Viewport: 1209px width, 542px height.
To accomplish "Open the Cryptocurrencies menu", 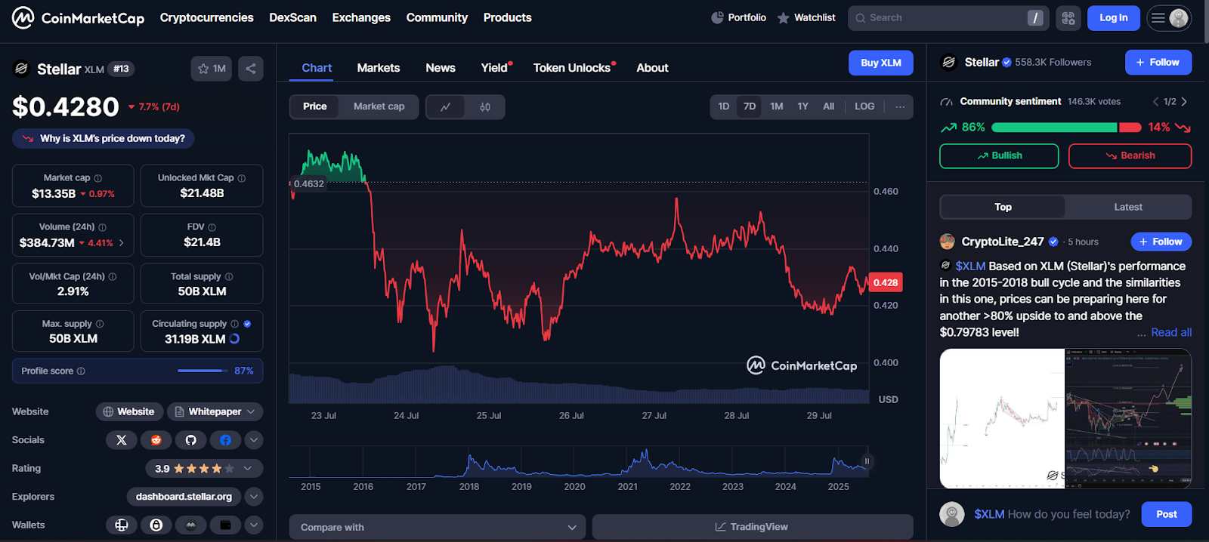I will (207, 17).
